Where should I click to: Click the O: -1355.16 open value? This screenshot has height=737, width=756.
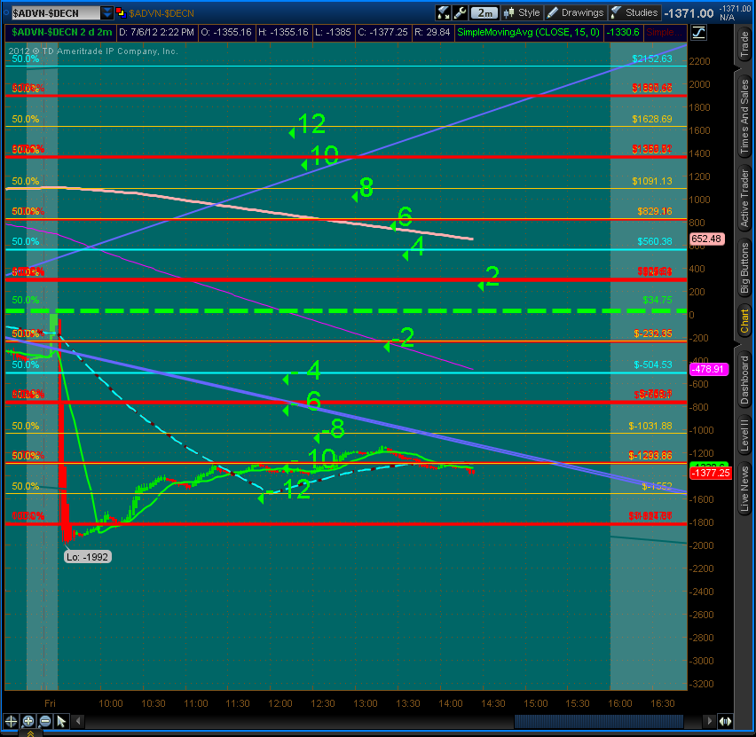(x=226, y=32)
